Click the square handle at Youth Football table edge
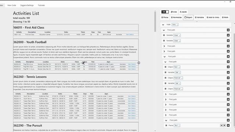Viewport: 235px width, 132px height. pyautogui.click(x=139, y=63)
